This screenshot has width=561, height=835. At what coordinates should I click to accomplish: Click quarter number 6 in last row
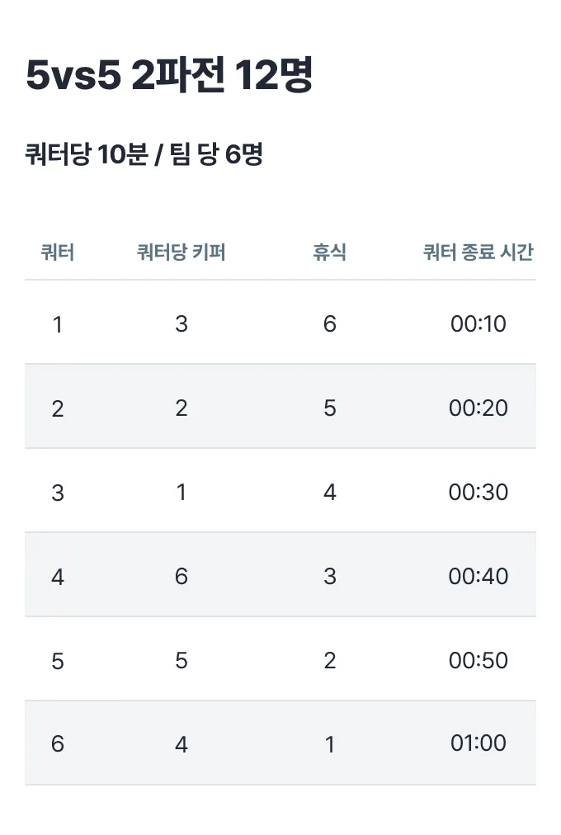click(x=58, y=744)
